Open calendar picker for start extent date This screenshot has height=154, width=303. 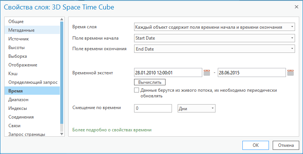point(207,73)
